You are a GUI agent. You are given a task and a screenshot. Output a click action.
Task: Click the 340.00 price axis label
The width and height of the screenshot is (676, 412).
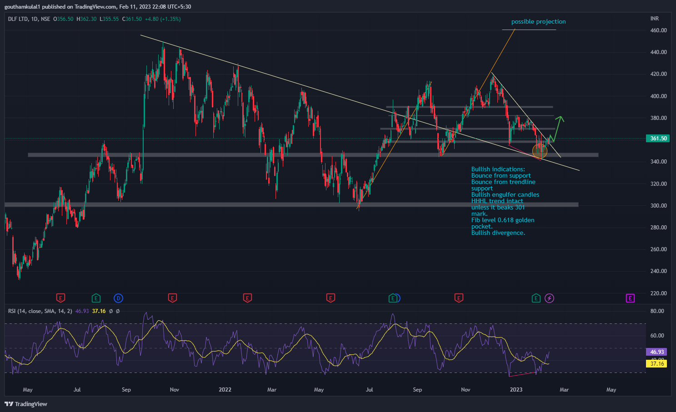pos(658,162)
